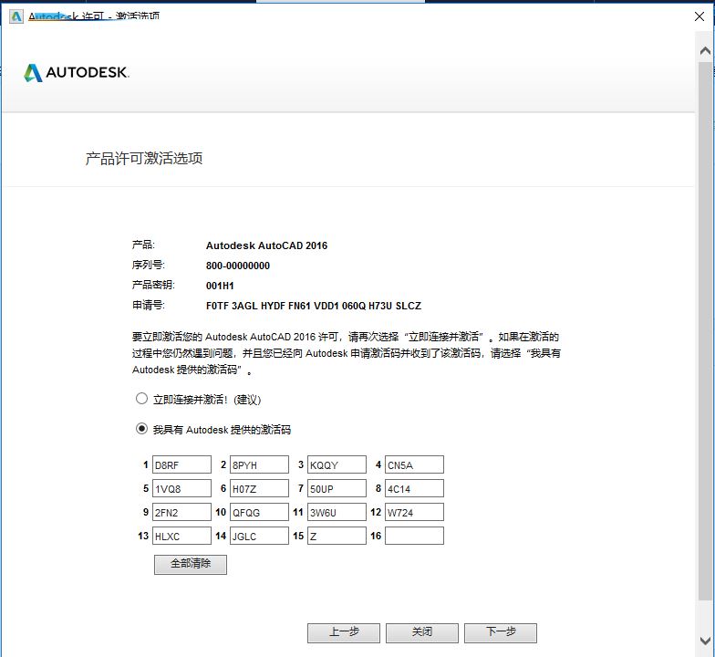Click activation code field 3 containing KQQY
715x657 pixels.
337,464
